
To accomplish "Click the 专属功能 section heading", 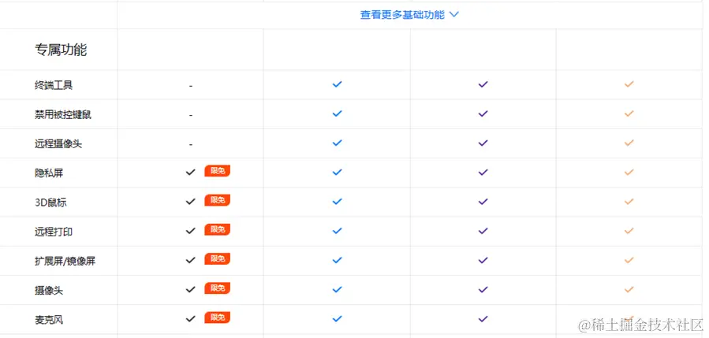I will tap(61, 50).
